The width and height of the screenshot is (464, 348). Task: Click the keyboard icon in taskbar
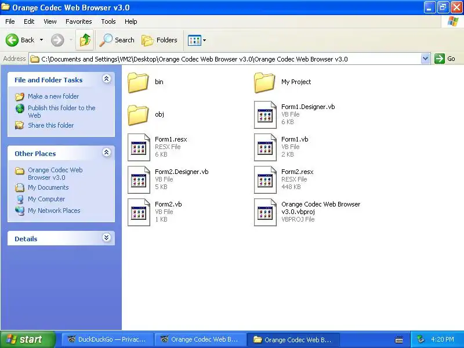pyautogui.click(x=399, y=340)
